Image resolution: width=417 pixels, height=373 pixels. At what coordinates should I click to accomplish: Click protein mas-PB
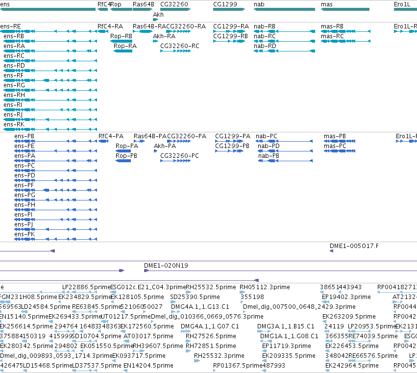pos(340,141)
